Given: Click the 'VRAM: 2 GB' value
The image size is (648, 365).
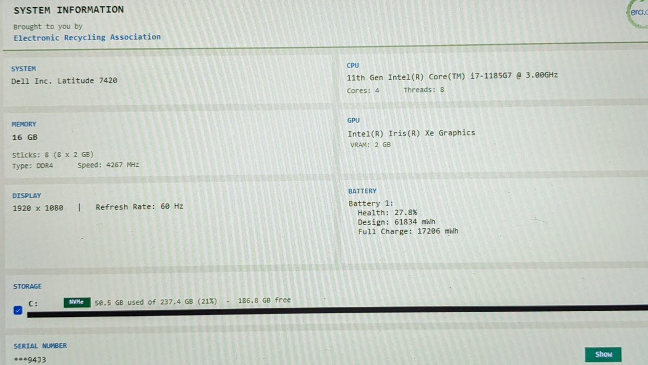Looking at the screenshot, I should pyautogui.click(x=370, y=145).
